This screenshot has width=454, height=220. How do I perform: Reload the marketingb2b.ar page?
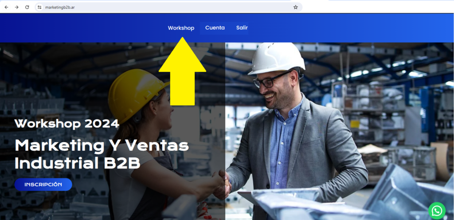pyautogui.click(x=27, y=7)
